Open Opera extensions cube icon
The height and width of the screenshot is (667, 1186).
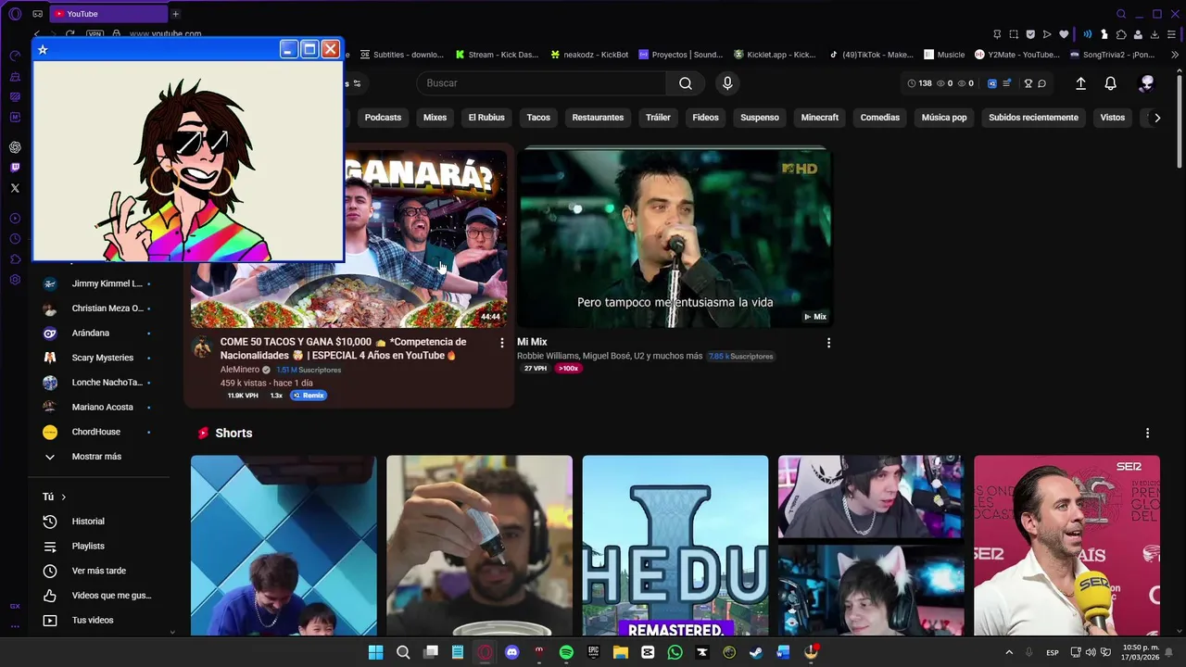click(1121, 34)
